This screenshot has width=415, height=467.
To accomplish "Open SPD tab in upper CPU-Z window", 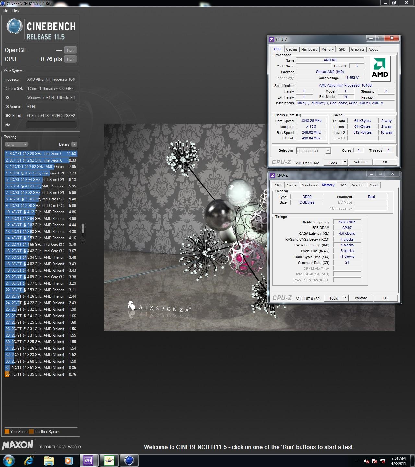I will [x=342, y=49].
